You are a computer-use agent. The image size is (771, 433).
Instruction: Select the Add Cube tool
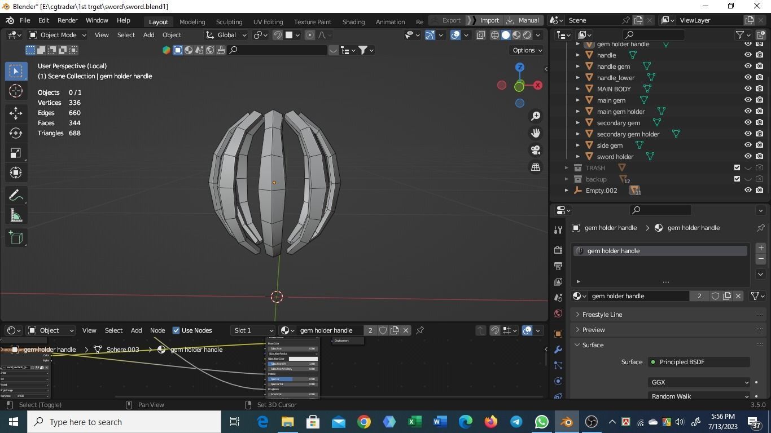pos(16,237)
